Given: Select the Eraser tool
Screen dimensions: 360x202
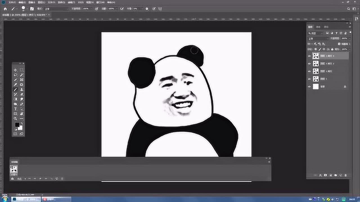Looking at the screenshot, I should [x=22, y=94].
